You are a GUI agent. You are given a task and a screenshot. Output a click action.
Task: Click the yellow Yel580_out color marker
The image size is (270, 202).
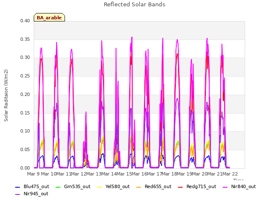100,187
